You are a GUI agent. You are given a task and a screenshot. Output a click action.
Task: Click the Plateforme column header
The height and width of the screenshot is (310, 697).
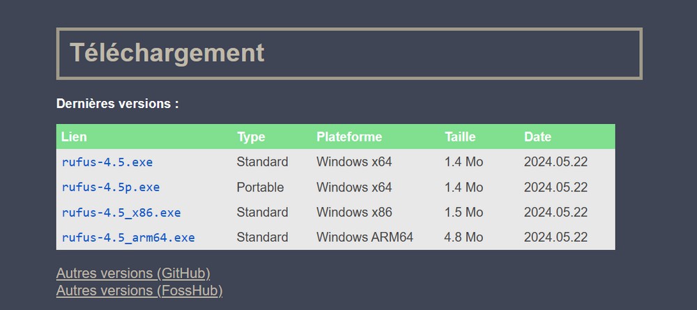349,137
